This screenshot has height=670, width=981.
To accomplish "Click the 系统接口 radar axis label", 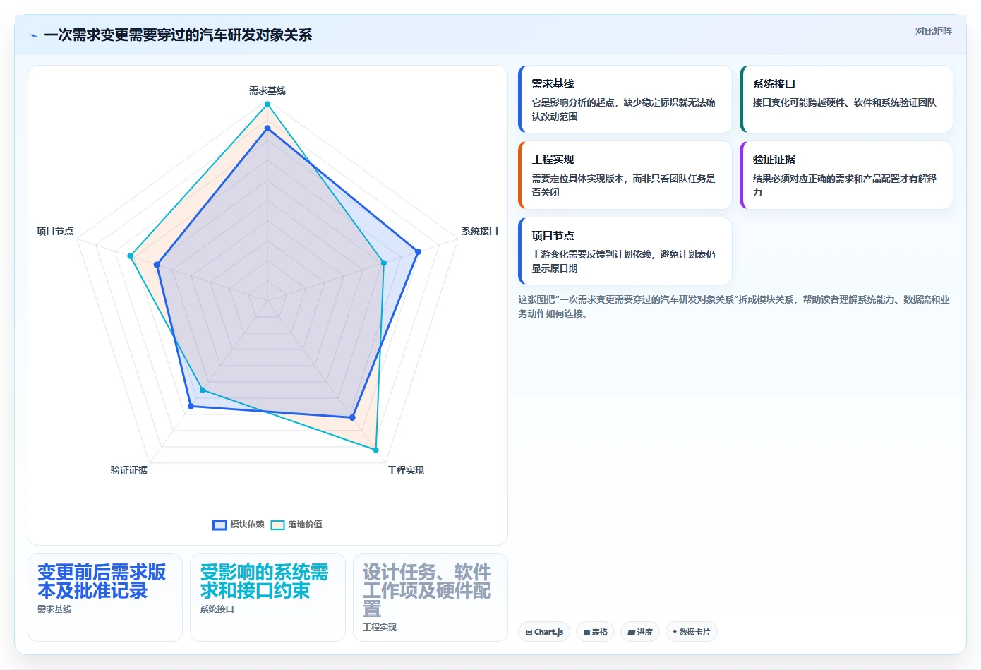I will click(480, 231).
